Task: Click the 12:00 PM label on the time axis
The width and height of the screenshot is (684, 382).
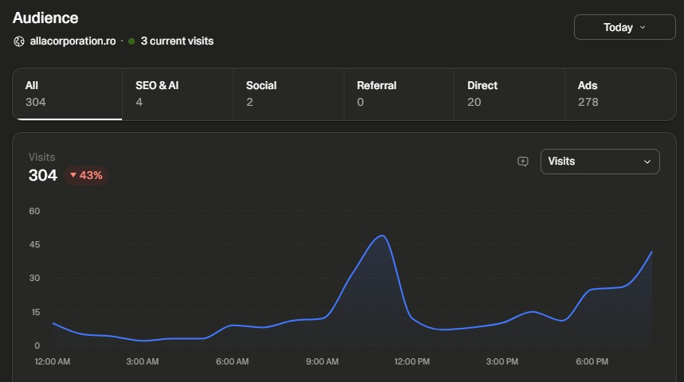Action: (412, 361)
